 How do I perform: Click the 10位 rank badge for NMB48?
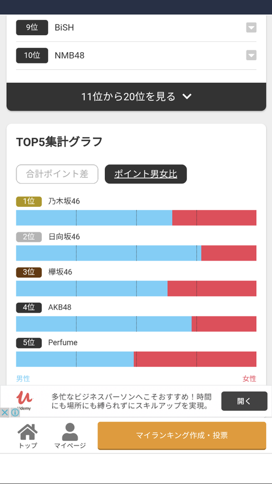tap(32, 56)
